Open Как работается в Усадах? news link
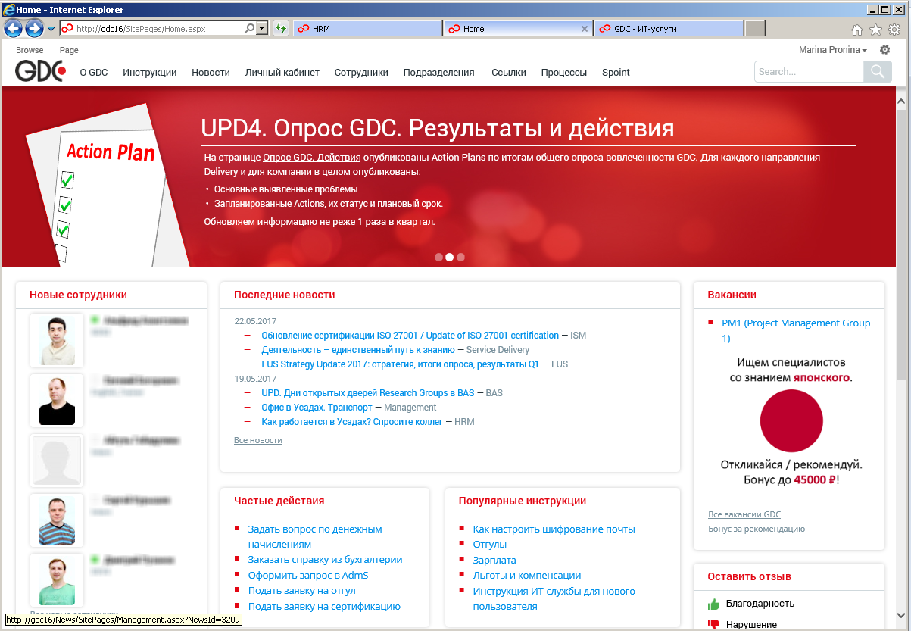 tap(352, 422)
